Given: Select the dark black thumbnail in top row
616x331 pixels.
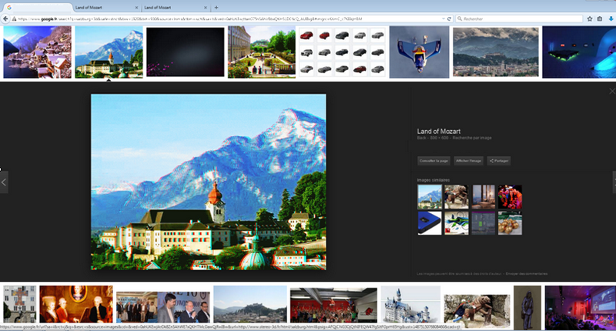Looking at the screenshot, I should coord(186,52).
